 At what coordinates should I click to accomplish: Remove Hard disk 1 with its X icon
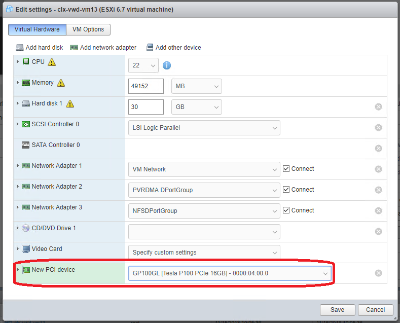tap(379, 107)
